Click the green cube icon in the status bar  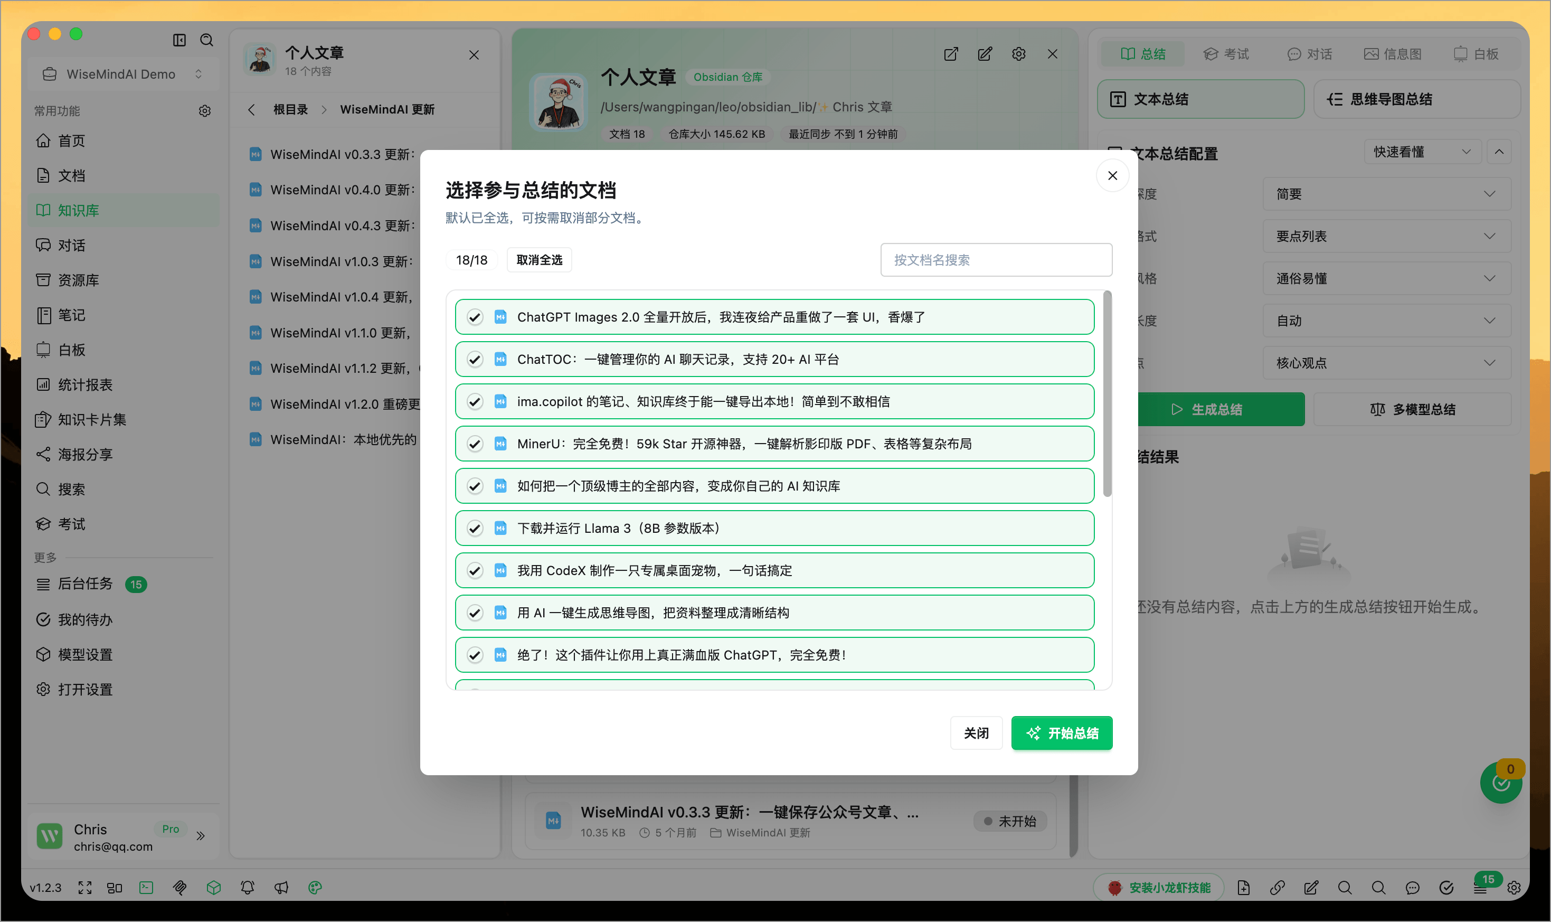[214, 888]
